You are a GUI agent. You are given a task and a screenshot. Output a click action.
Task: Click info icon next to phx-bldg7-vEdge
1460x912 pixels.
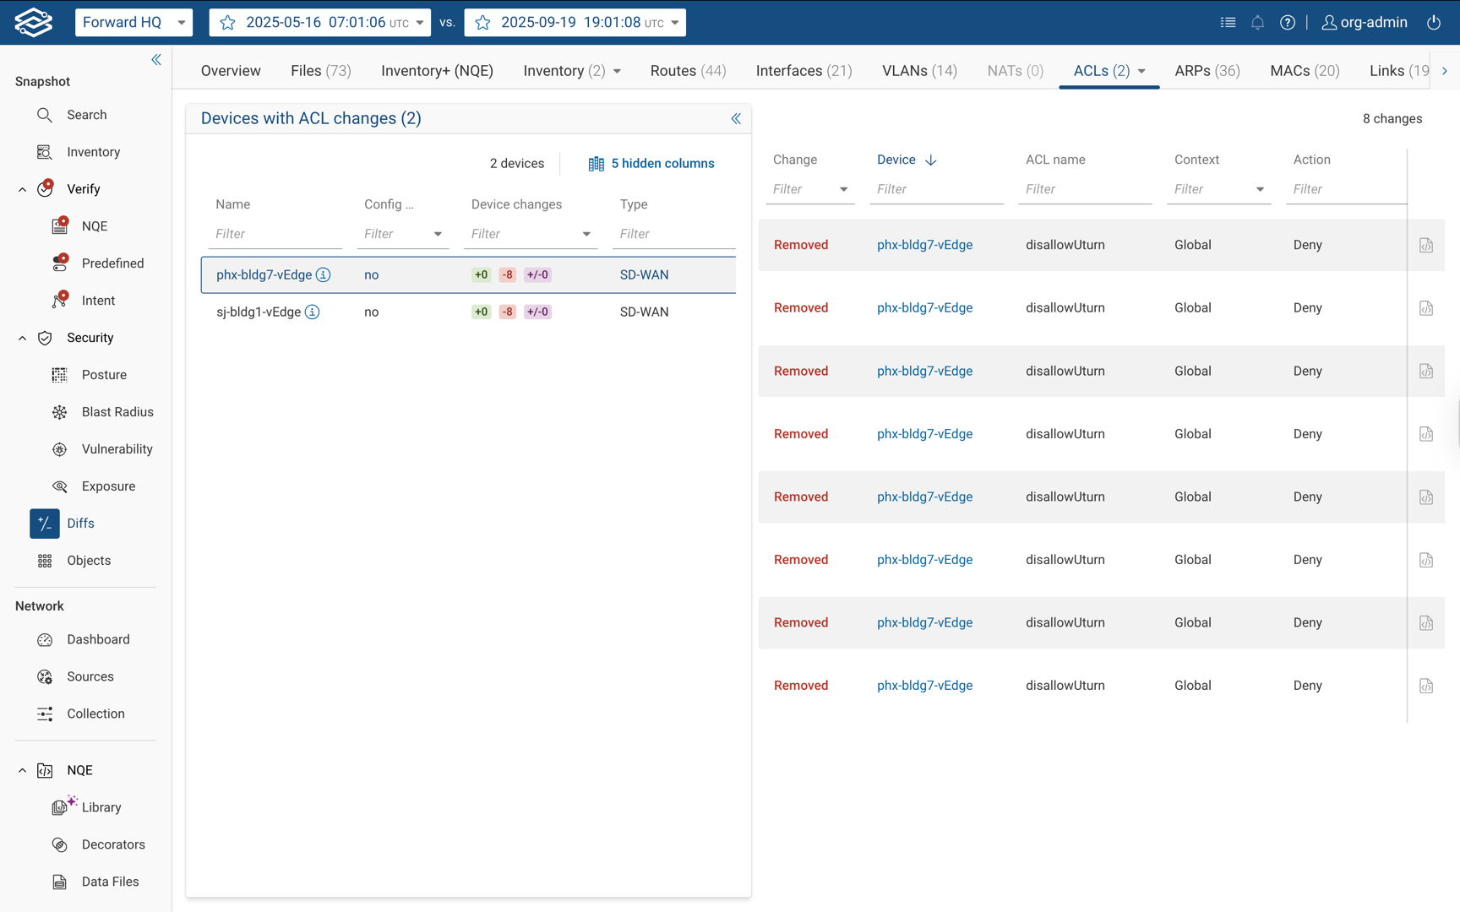click(324, 274)
